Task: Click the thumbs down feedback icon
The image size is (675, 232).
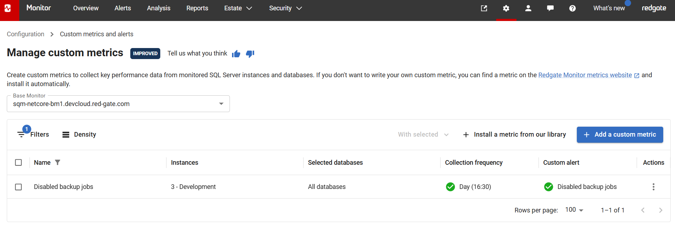Action: [x=250, y=54]
